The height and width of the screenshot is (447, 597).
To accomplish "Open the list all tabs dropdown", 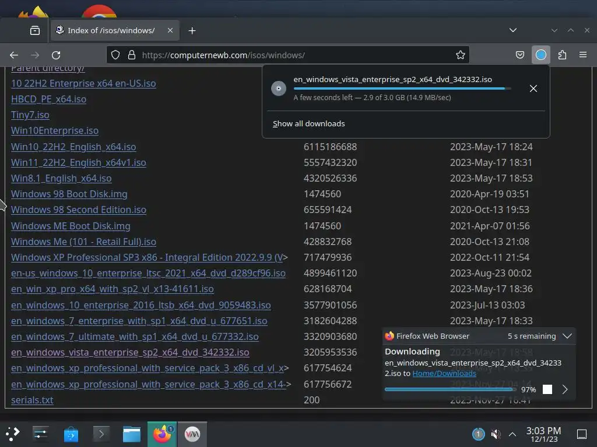I will point(513,30).
